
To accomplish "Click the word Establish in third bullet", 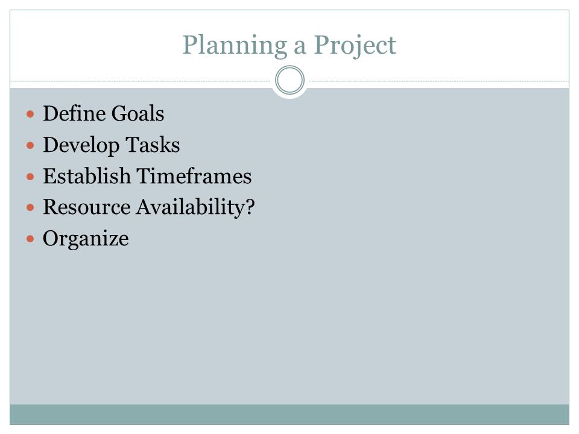I will (x=87, y=176).
